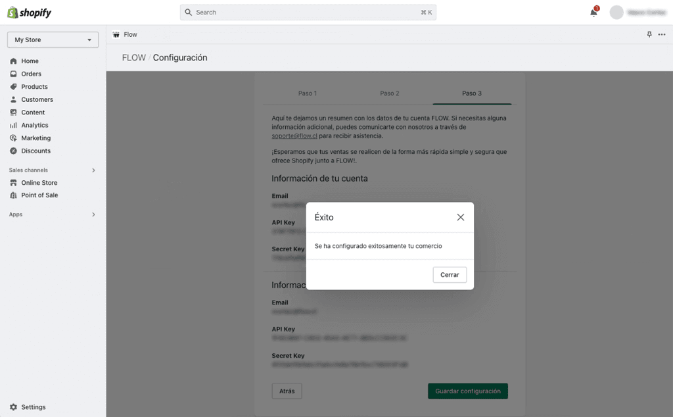Click the Flow app title text
The image size is (673, 417).
coord(131,35)
